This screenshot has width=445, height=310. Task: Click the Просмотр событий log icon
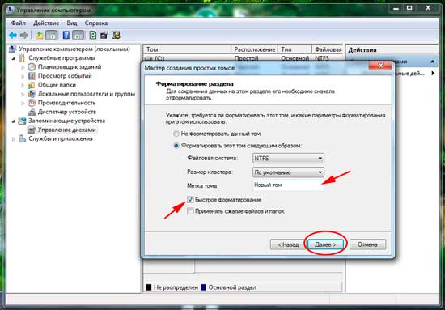point(32,76)
